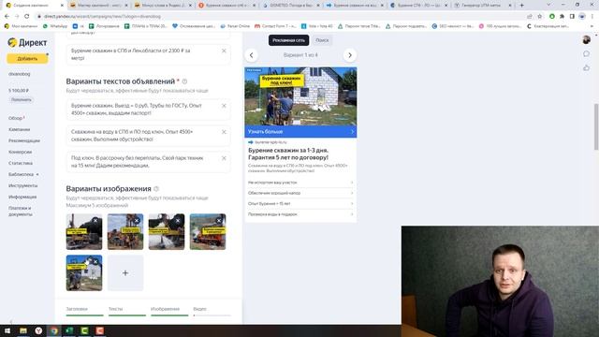
Task: Click the Видео progress indicator
Action: coord(212,312)
